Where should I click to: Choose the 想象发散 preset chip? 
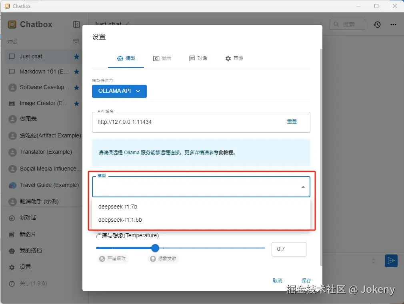pos(163,258)
